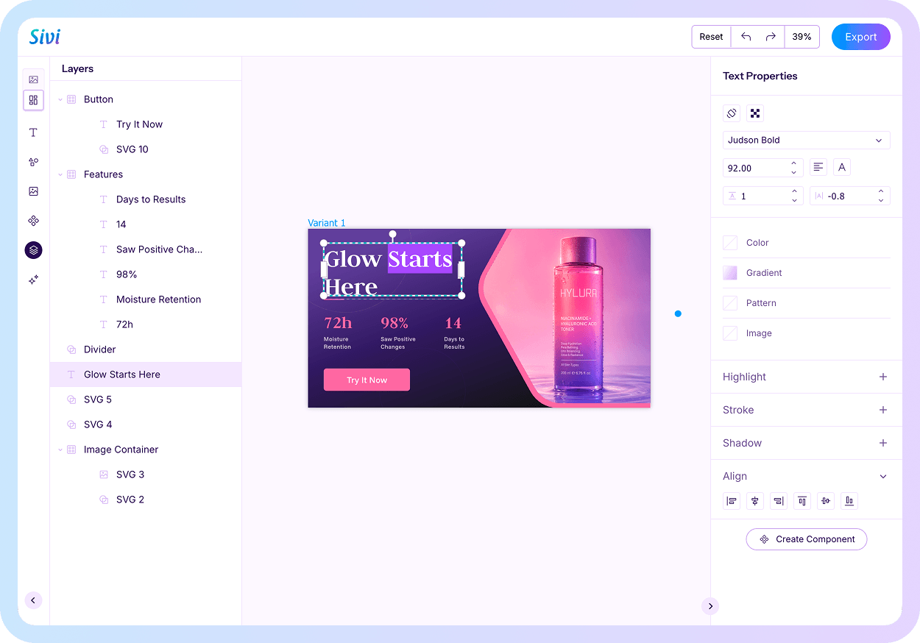Select the Try It Now layer
Image resolution: width=920 pixels, height=643 pixels.
tap(146, 124)
